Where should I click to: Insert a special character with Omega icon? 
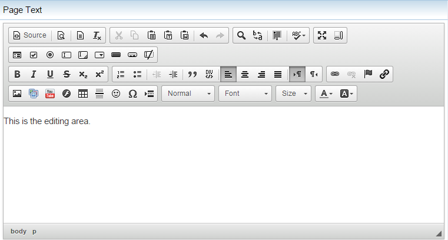132,94
